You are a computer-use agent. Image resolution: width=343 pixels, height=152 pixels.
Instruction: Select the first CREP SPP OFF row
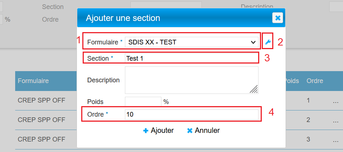point(41,100)
